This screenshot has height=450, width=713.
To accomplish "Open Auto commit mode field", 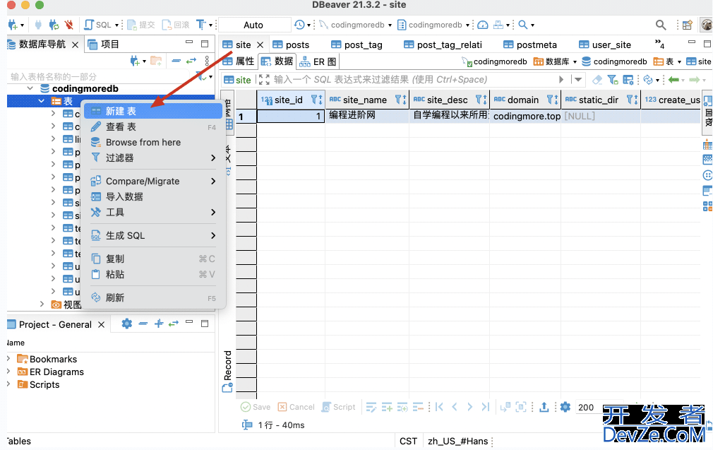I will click(x=253, y=25).
